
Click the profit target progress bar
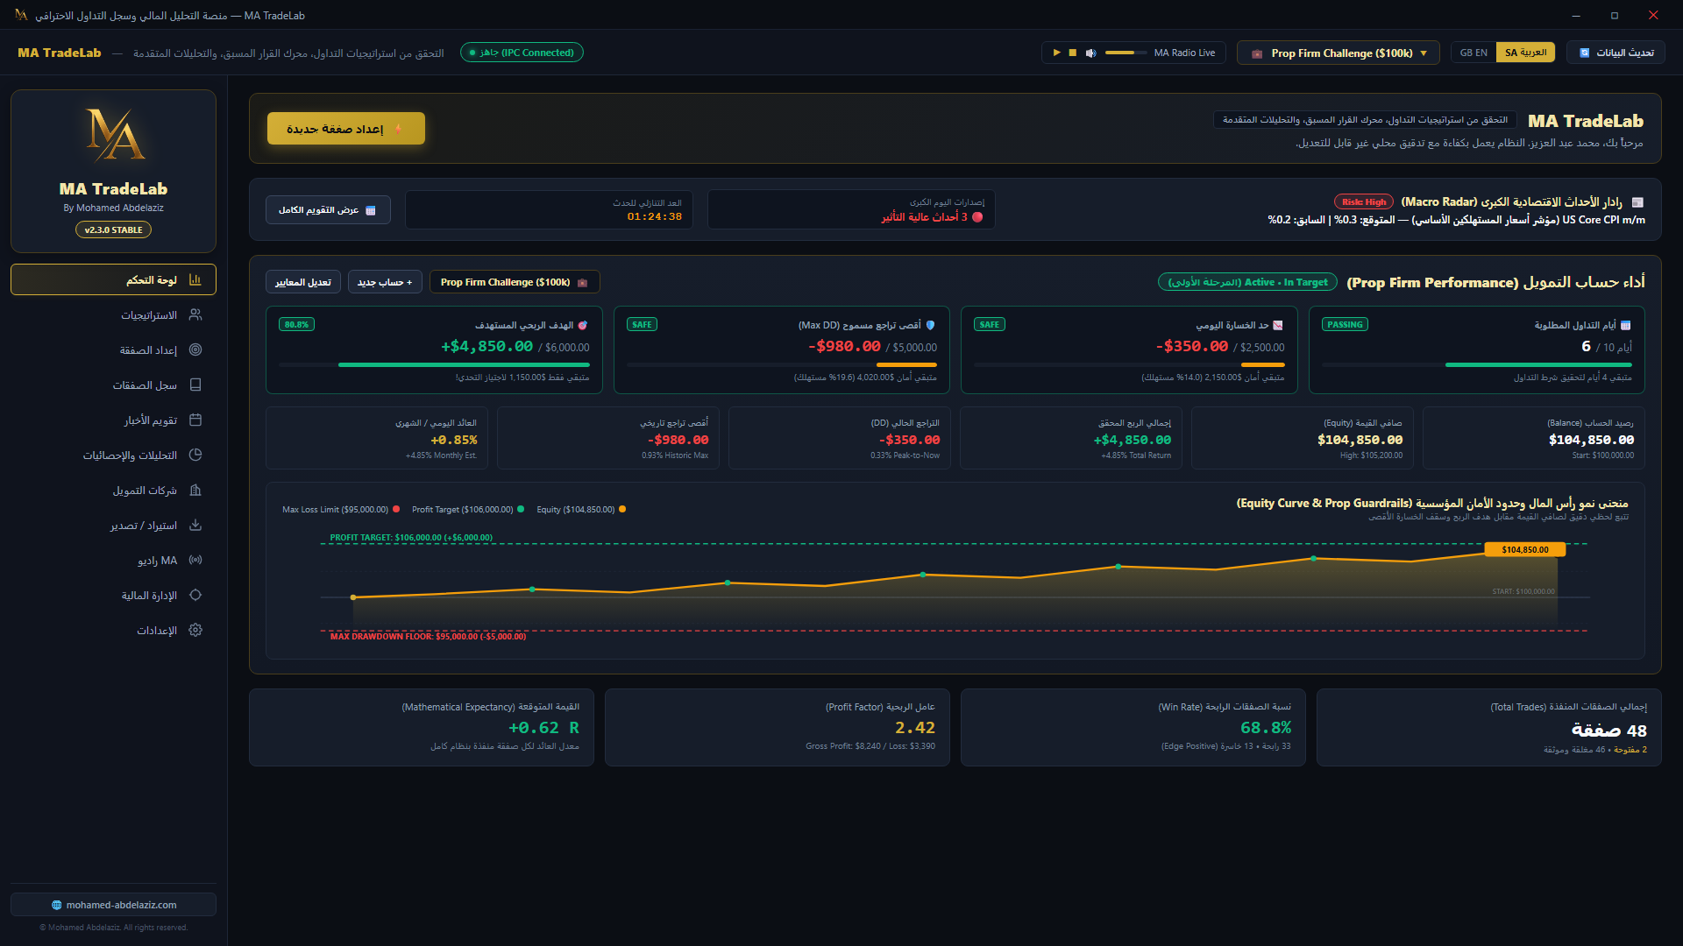[434, 365]
